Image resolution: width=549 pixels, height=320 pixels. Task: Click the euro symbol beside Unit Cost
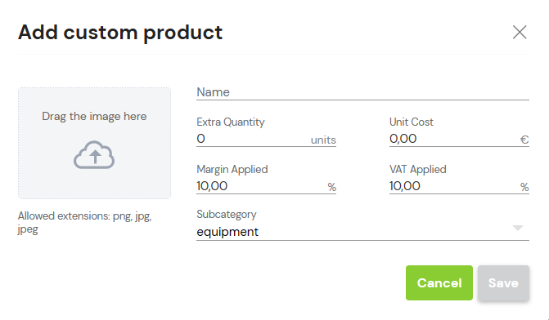pyautogui.click(x=524, y=140)
